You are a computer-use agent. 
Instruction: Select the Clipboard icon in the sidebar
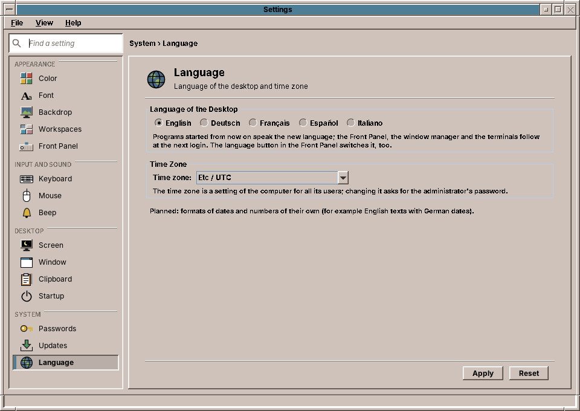[x=26, y=279]
